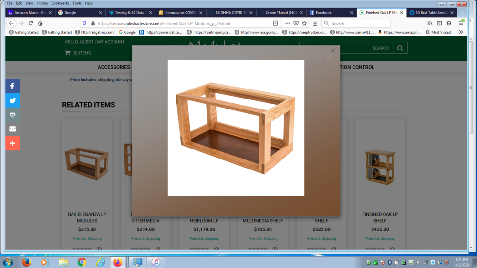Share page via Facebook sidebar icon
Image resolution: width=477 pixels, height=268 pixels.
tap(12, 86)
